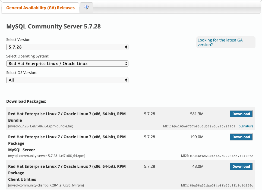Click the Client Utilities MD5 checksum
The width and height of the screenshot is (262, 190).
coord(222,185)
